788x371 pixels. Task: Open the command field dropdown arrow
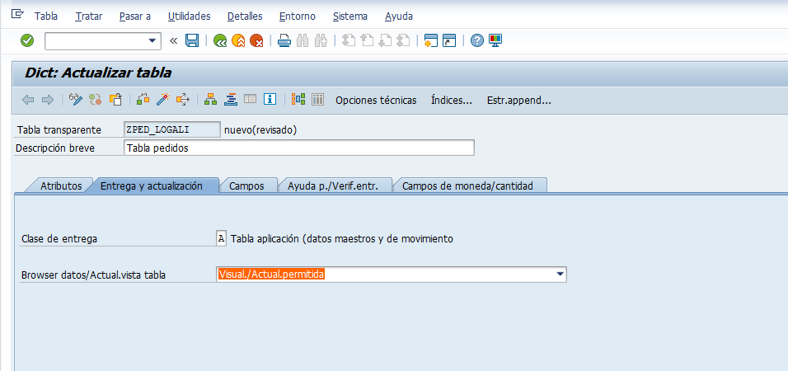point(152,41)
